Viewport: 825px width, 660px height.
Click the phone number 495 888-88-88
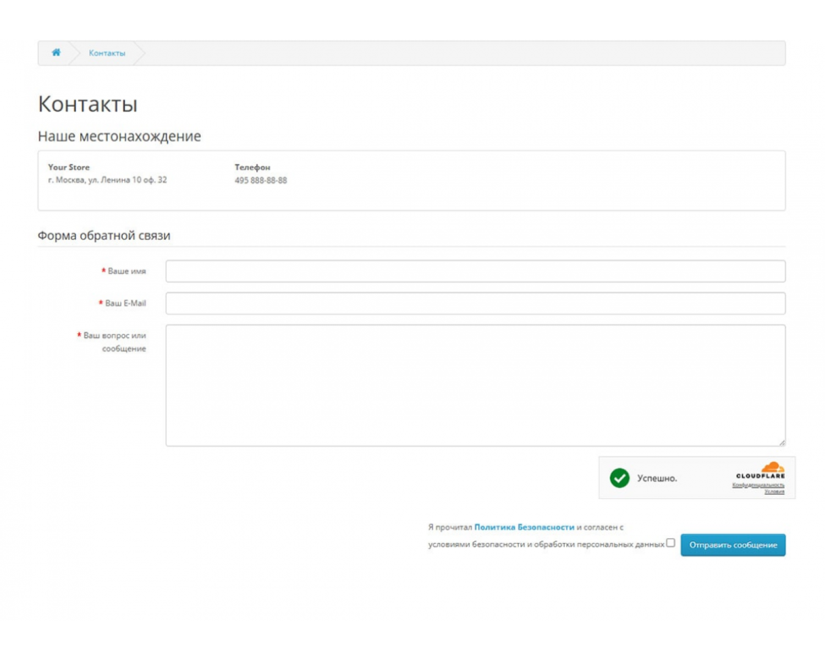pos(261,180)
